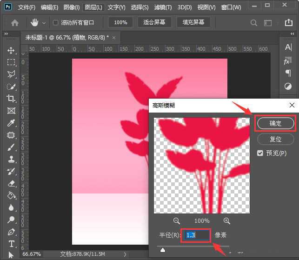The image size is (299, 260).
Task: Close the 未标题-1 document tab
Action: tap(114, 38)
